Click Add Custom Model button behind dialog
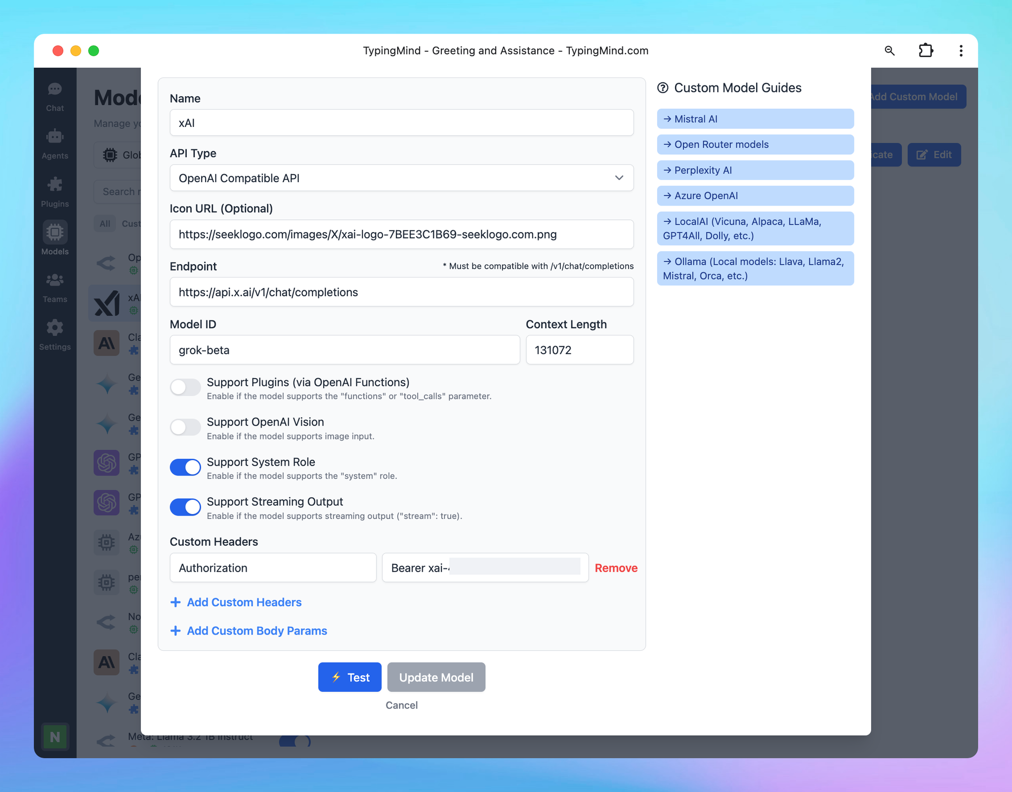This screenshot has width=1012, height=792. pyautogui.click(x=919, y=97)
